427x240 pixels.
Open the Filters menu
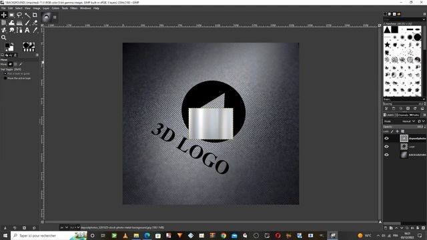(x=74, y=8)
